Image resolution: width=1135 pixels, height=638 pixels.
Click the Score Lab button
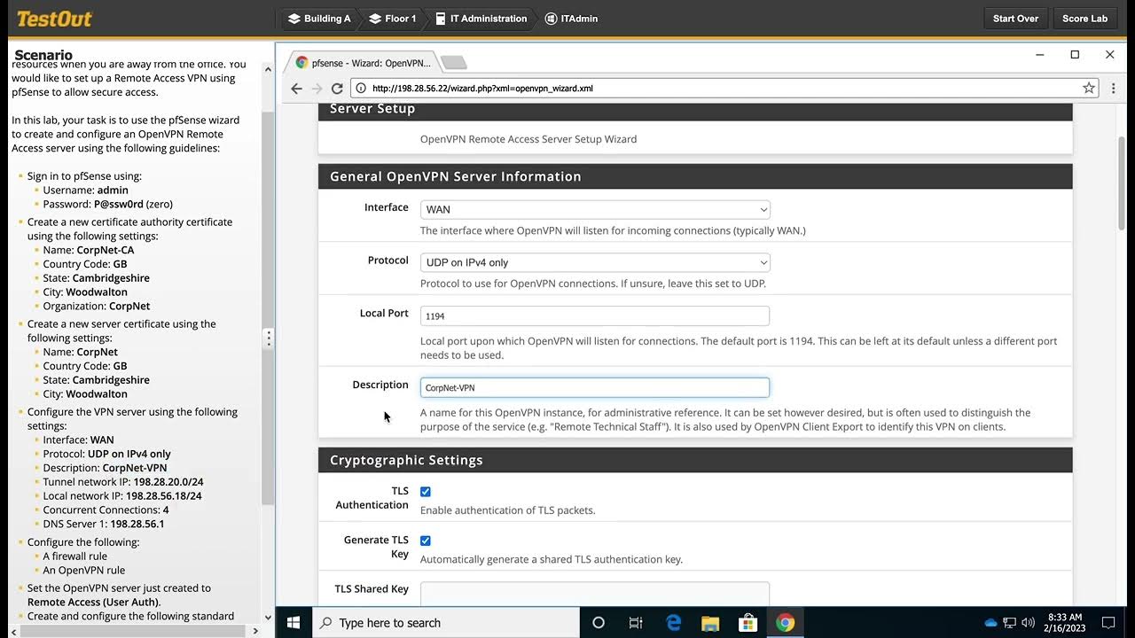point(1085,19)
